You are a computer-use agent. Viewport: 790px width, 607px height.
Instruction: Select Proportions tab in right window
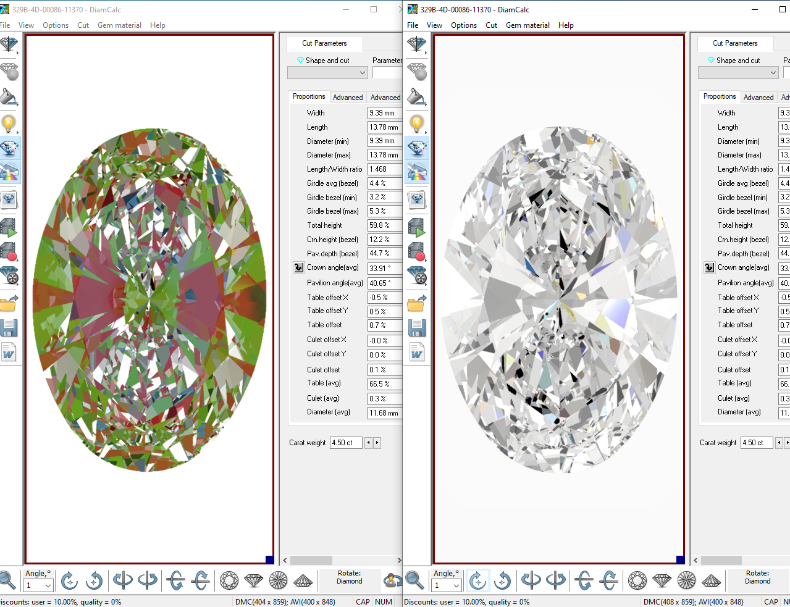(720, 96)
